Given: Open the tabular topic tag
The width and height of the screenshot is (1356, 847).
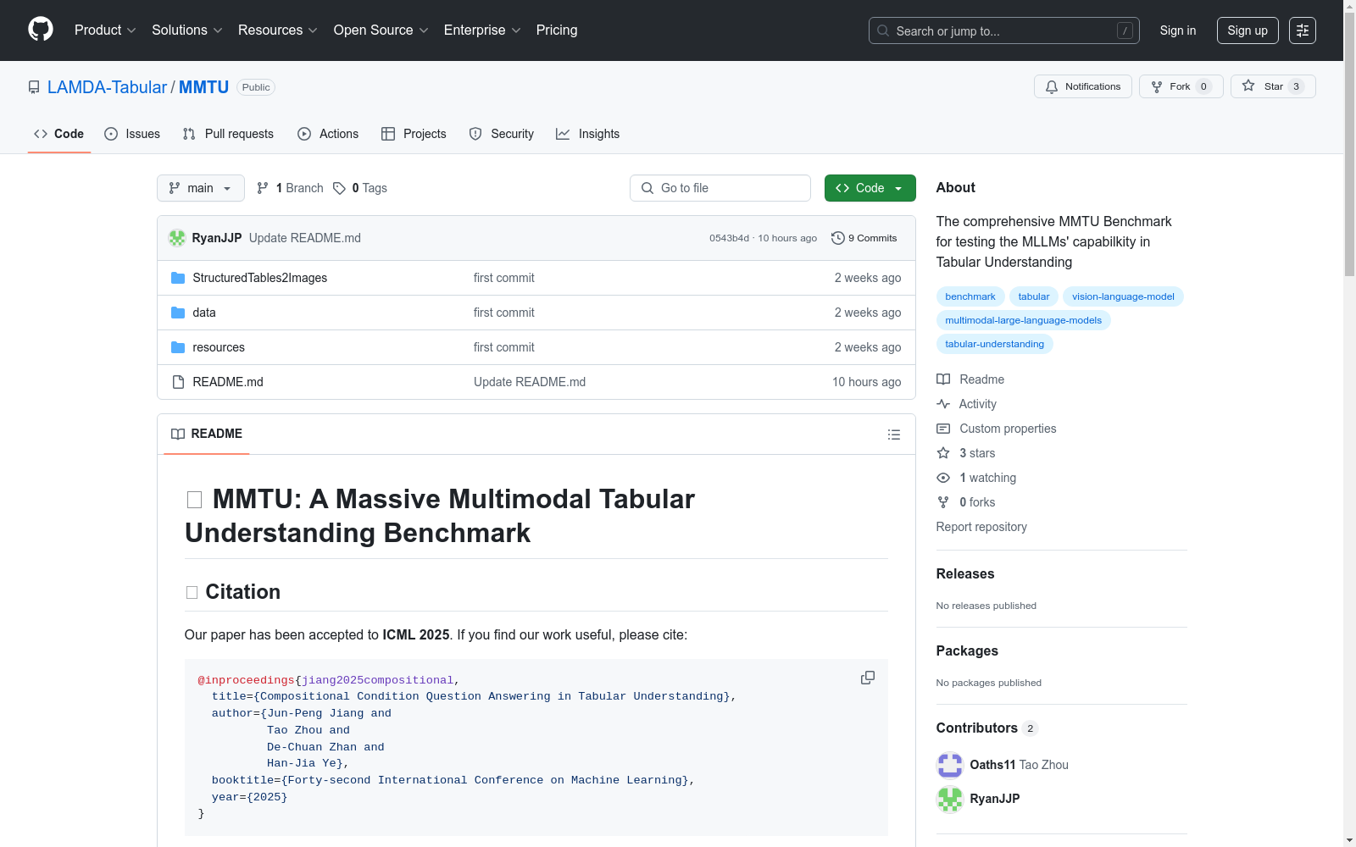Looking at the screenshot, I should tap(1034, 296).
